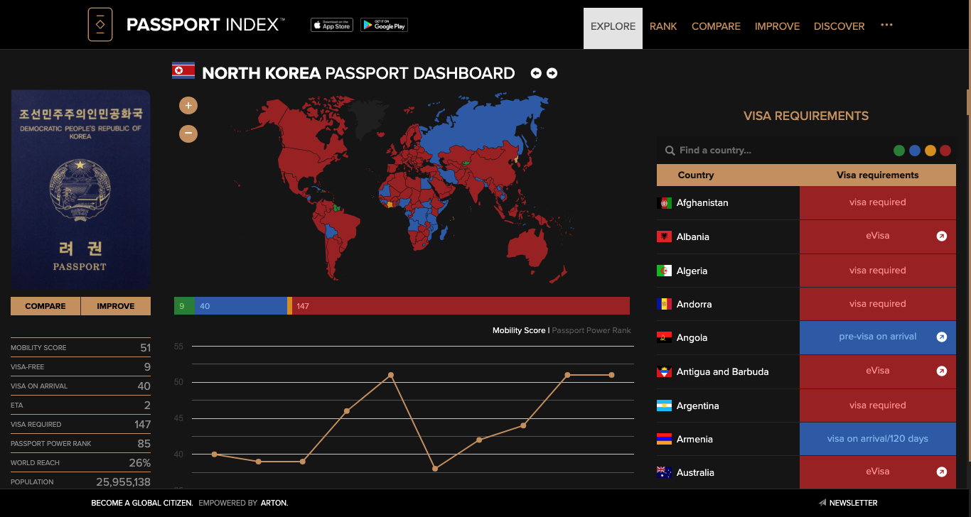971x517 pixels.
Task: Click the Angola flag icon
Action: 665,338
